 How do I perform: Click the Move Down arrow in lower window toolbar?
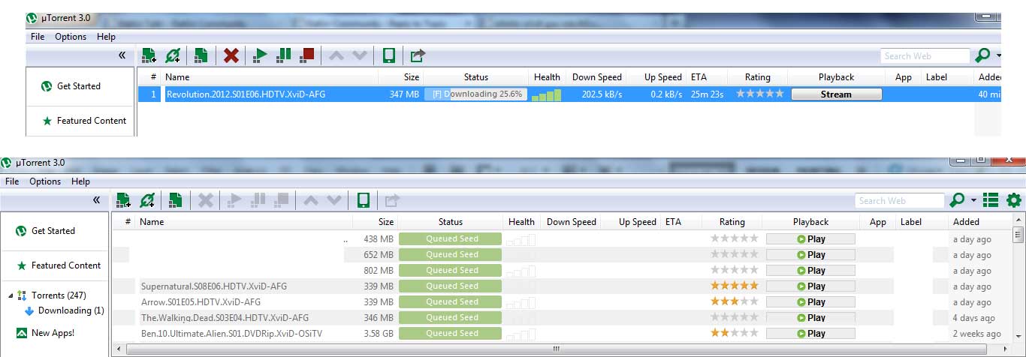coord(334,200)
